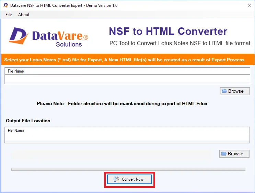Click the Output File Location label
Image resolution: width=255 pixels, height=193 pixels.
28,121
